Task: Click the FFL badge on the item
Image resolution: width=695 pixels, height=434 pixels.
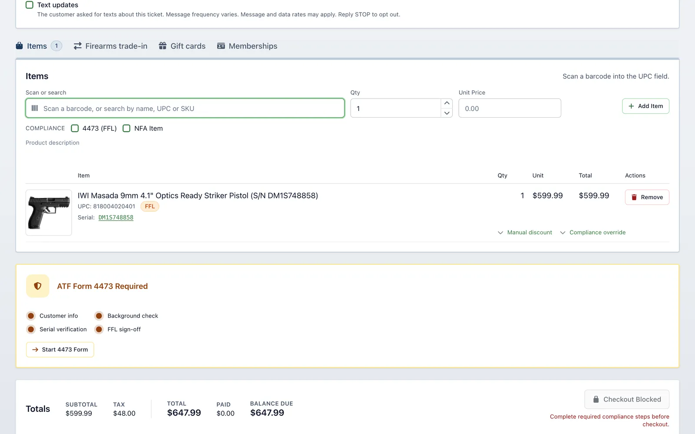Action: [150, 207]
